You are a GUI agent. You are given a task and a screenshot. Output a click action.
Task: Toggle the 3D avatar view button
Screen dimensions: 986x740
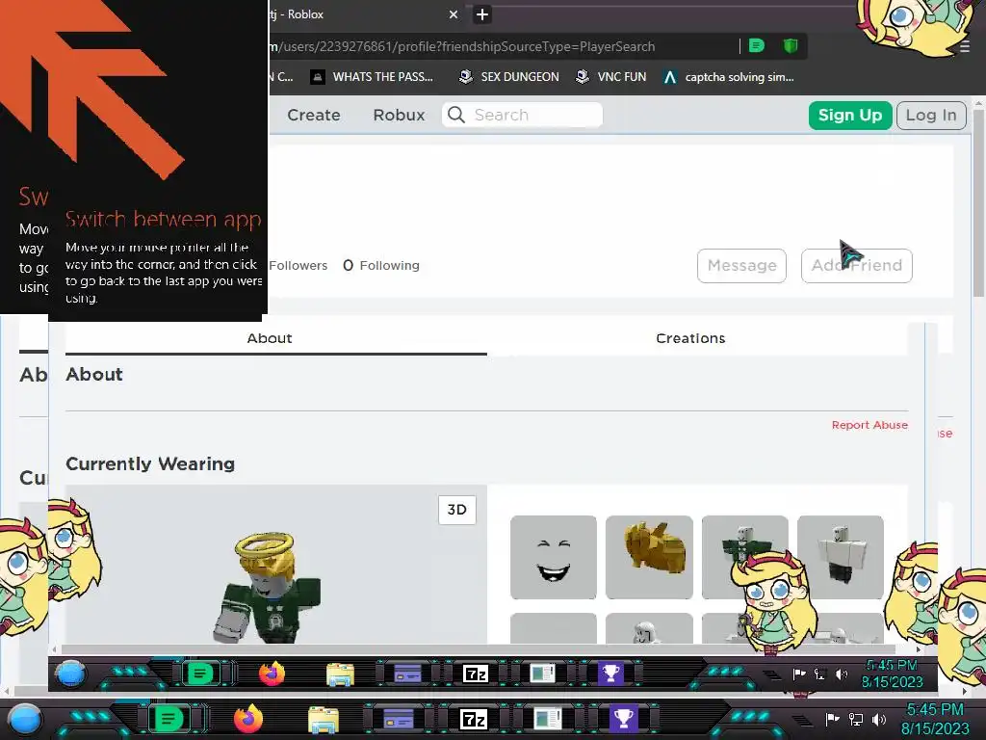[457, 510]
